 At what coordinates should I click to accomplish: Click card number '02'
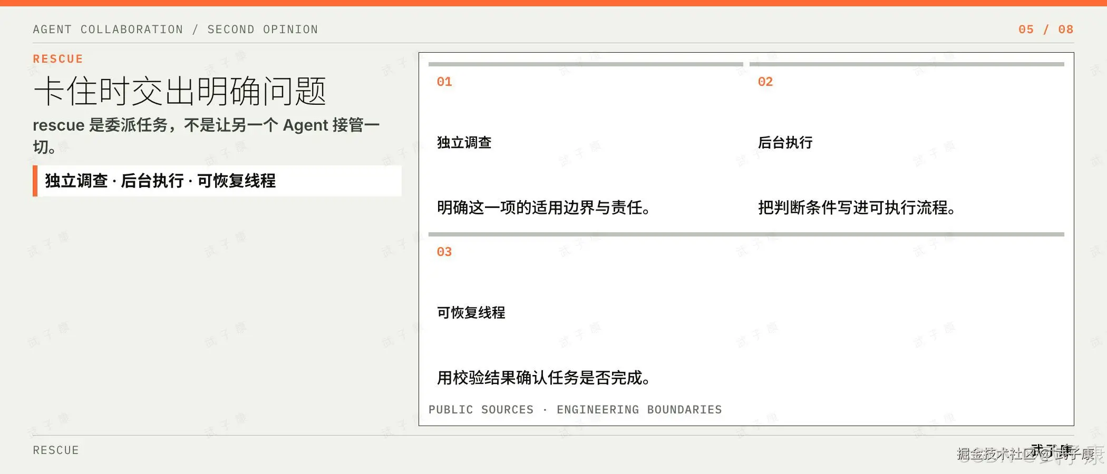pos(765,82)
